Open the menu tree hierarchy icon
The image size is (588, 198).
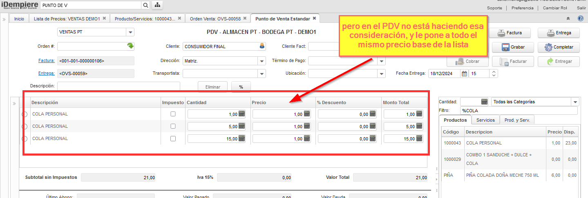[x=157, y=5]
